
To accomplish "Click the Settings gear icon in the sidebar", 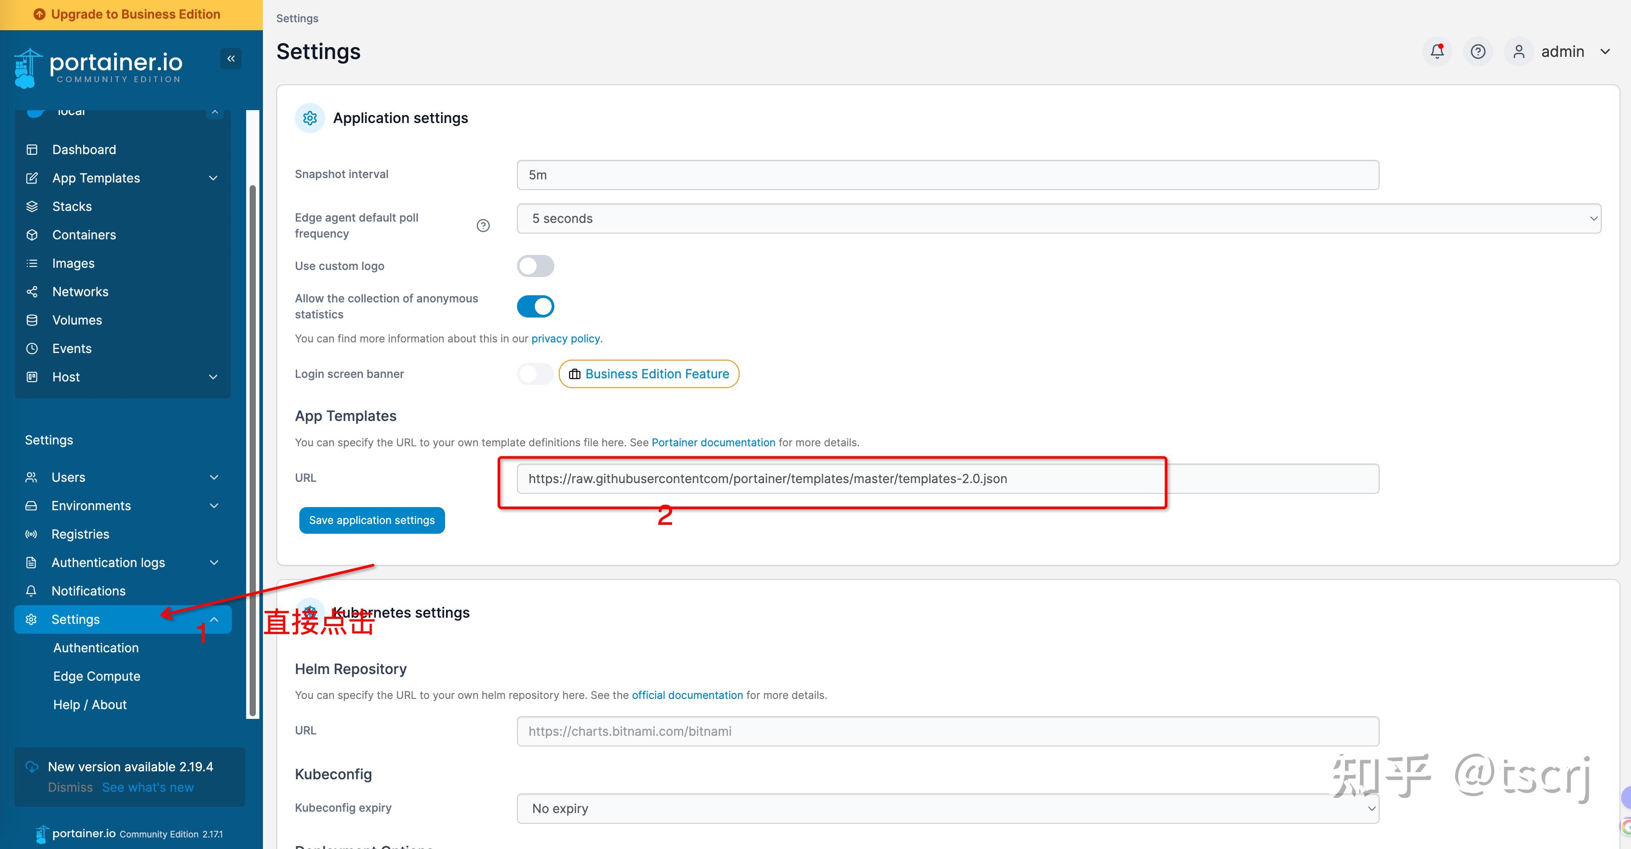I will [x=31, y=620].
